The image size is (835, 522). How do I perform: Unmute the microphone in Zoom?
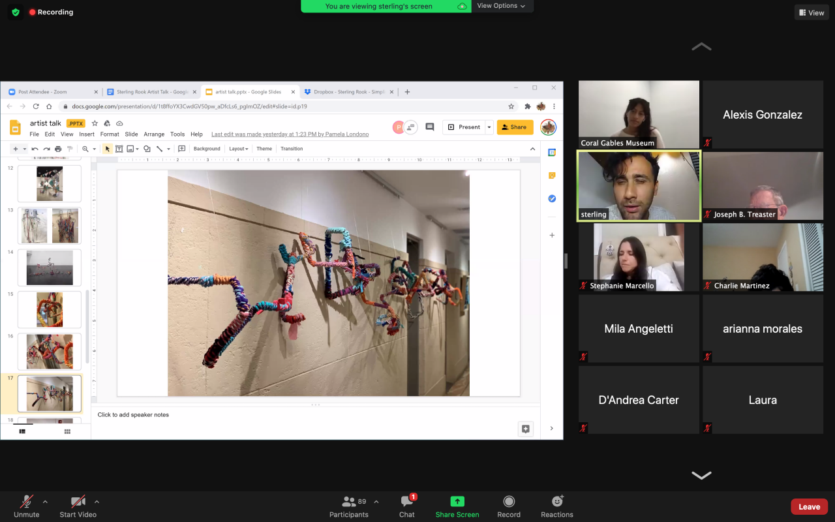[x=27, y=506]
